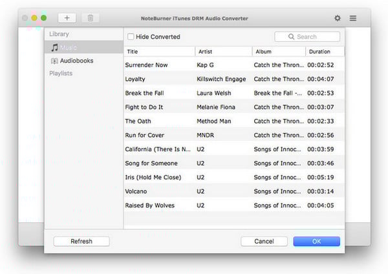Select the song Loyalty

tap(135, 79)
